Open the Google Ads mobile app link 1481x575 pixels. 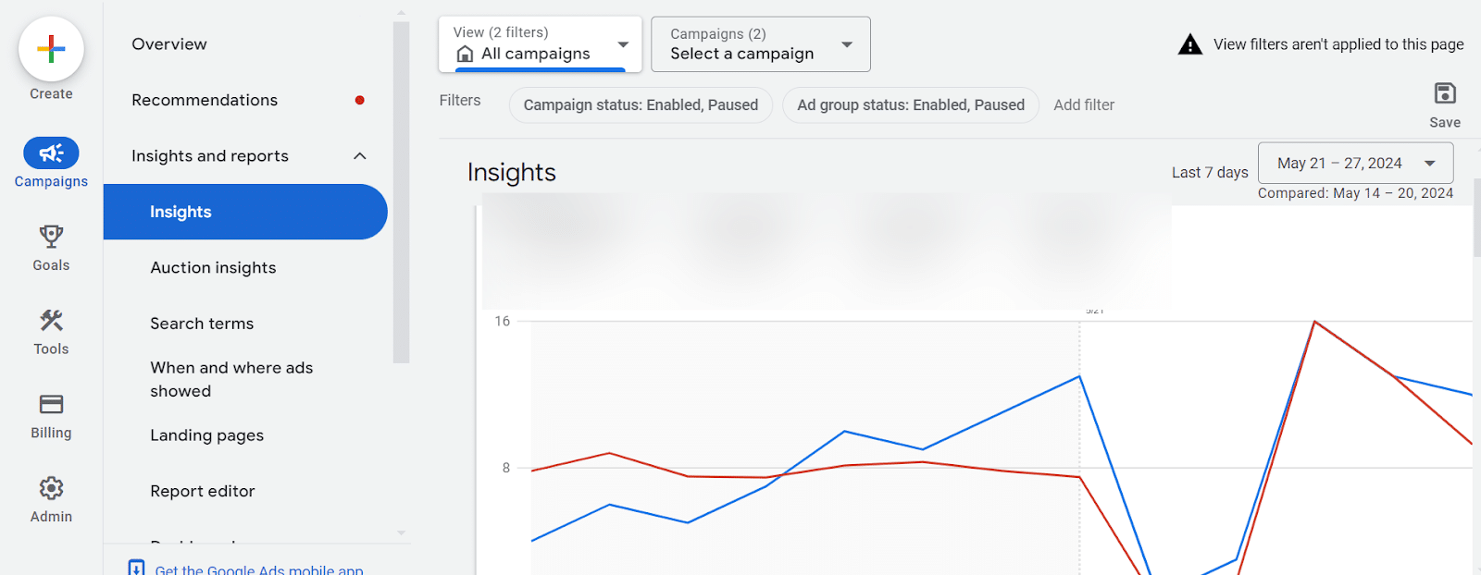(259, 569)
